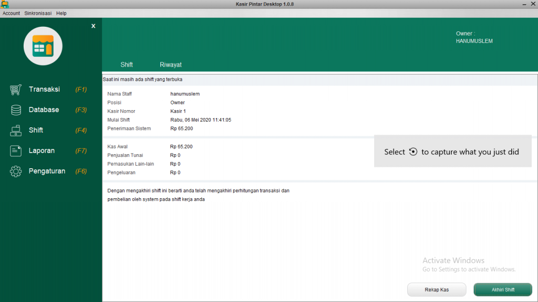Click the Rekap Kas button
Image resolution: width=538 pixels, height=302 pixels.
[x=437, y=289]
